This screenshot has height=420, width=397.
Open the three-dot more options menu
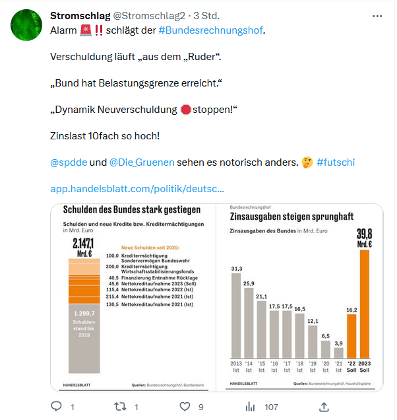[377, 17]
